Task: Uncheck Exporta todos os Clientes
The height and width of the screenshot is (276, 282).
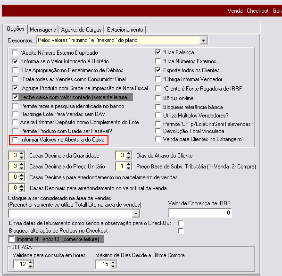Action: [158, 70]
